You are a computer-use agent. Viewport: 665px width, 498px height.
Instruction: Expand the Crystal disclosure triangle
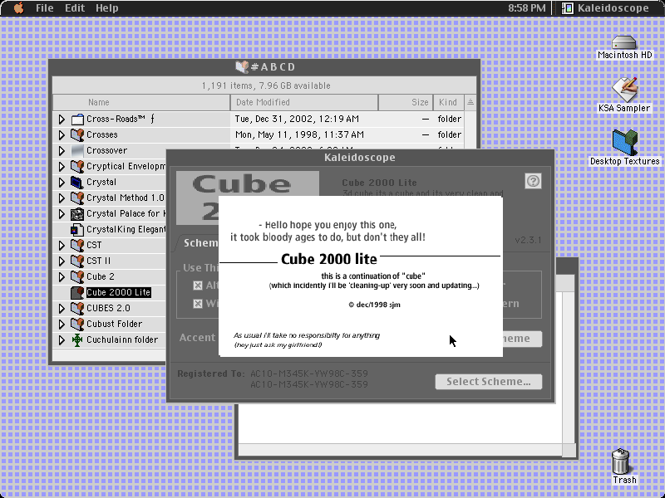point(62,183)
